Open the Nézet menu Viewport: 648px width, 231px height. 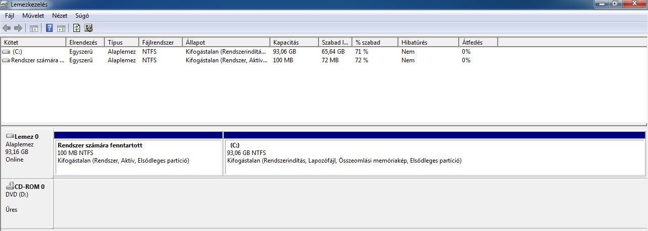(x=60, y=16)
